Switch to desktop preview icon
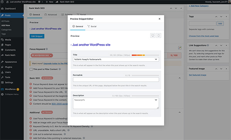 (x=153, y=36)
